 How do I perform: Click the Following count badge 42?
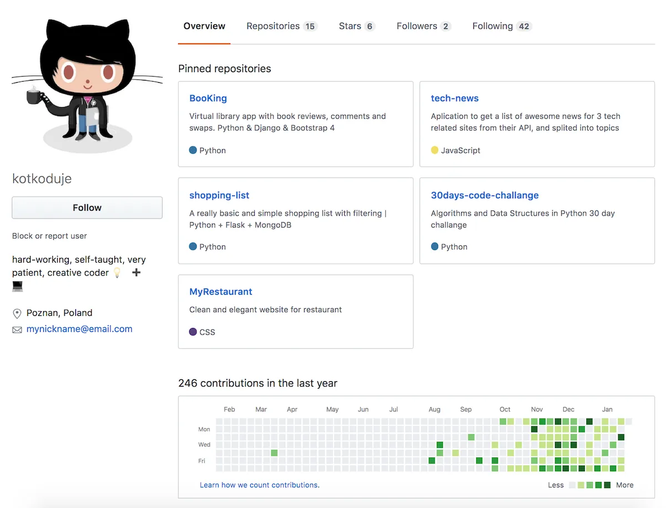[x=524, y=26]
